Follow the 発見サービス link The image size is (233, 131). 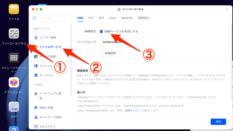point(133,111)
